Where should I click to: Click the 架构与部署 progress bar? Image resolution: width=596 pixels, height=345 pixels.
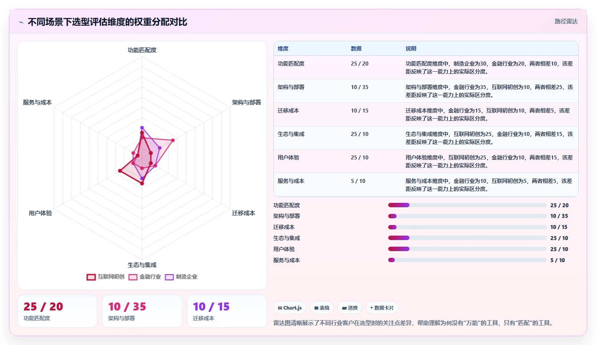tap(467, 216)
